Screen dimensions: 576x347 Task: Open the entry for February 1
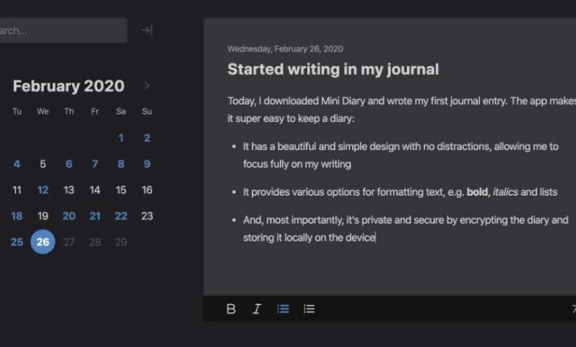pos(121,138)
